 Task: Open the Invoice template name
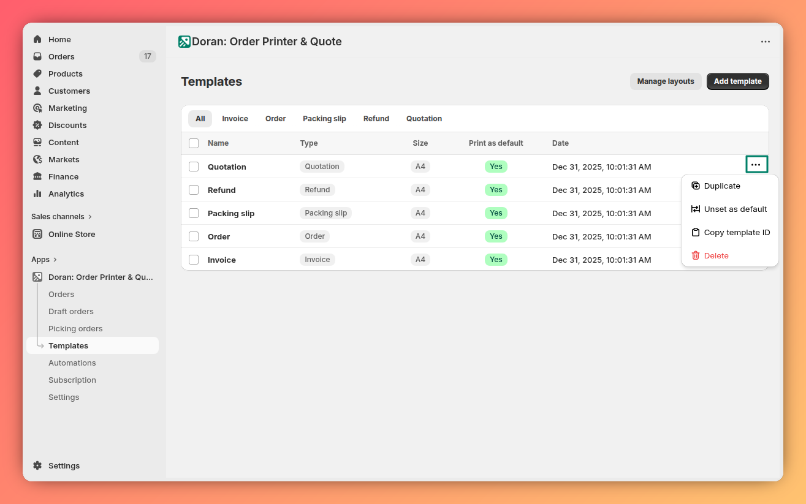222,260
